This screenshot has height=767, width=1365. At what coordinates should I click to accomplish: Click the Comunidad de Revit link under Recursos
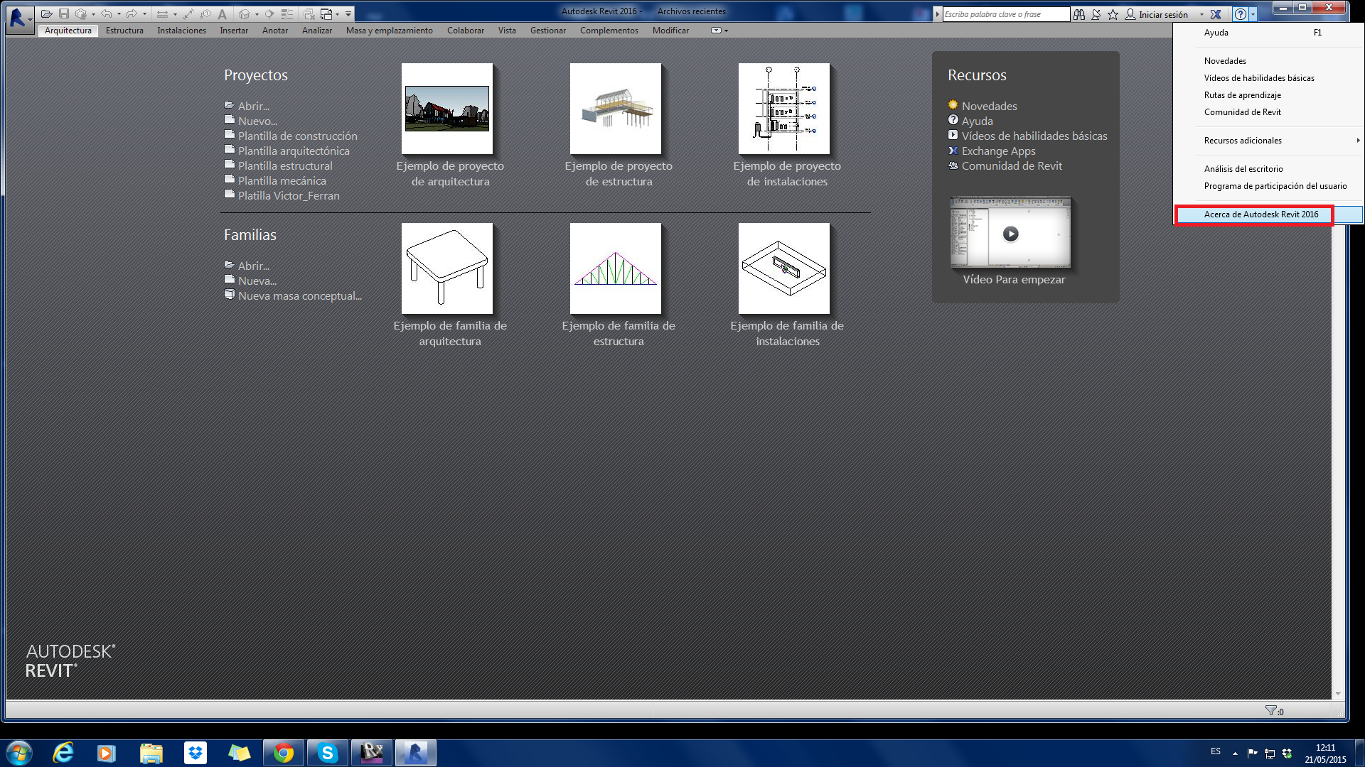coord(1012,165)
